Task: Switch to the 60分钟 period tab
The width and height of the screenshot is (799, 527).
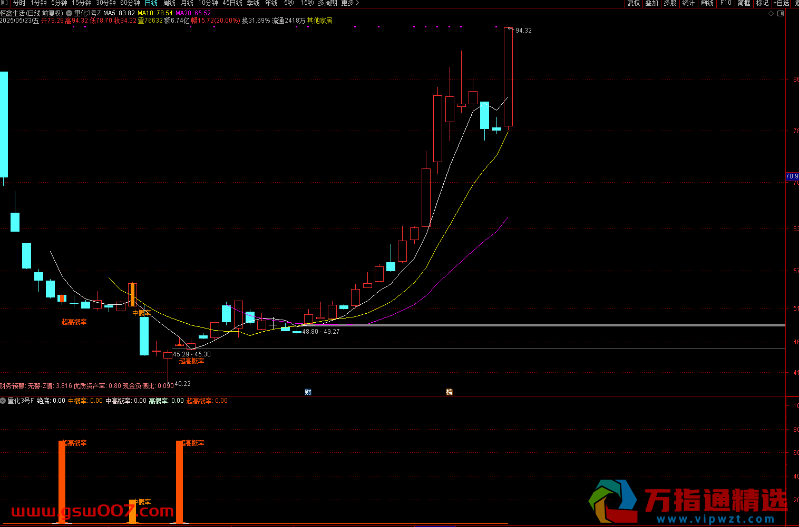Action: [130, 3]
